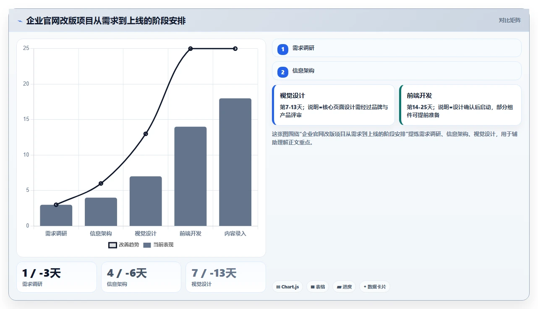Click the blue number 2 badge
Viewport: 538px width, 309px height.
click(282, 72)
